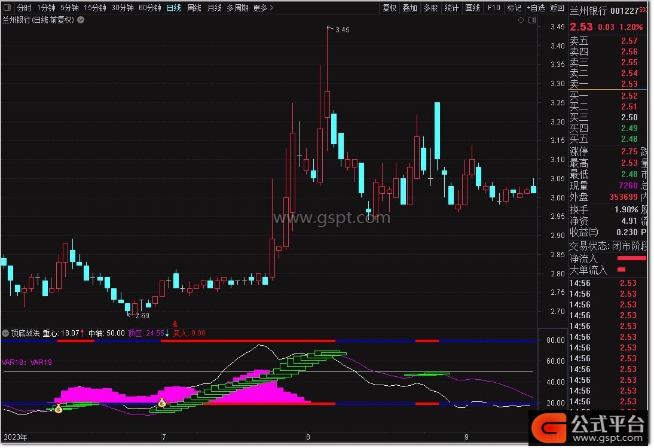The height and width of the screenshot is (448, 654).
Task: Click the month 8 timeline label
Action: (308, 437)
